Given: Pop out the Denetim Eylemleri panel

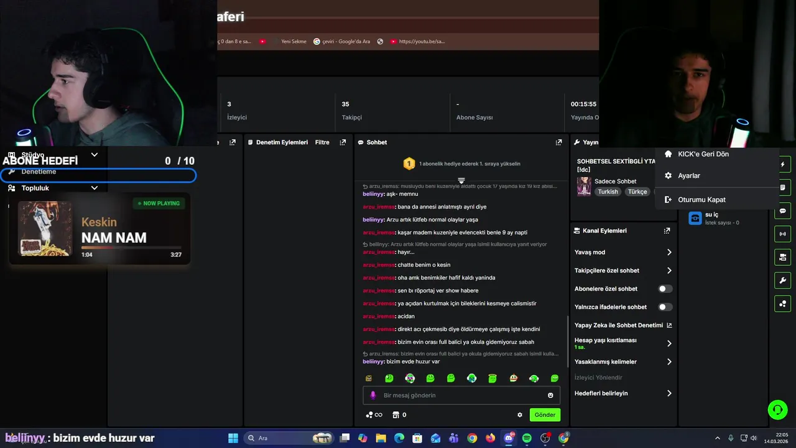Looking at the screenshot, I should (343, 142).
